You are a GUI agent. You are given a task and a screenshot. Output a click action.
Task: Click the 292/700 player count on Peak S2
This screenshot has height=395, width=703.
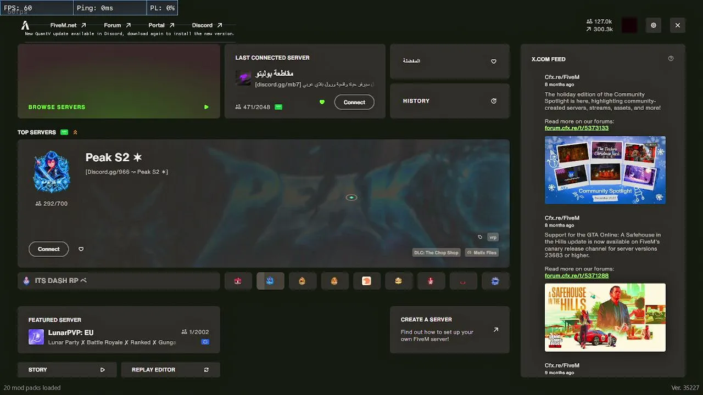[52, 204]
